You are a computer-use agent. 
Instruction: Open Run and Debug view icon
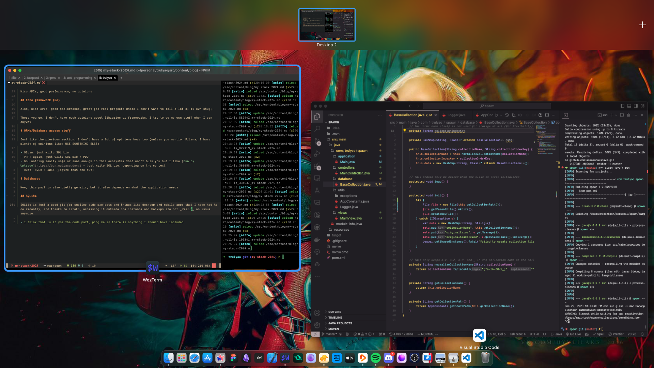tap(317, 154)
